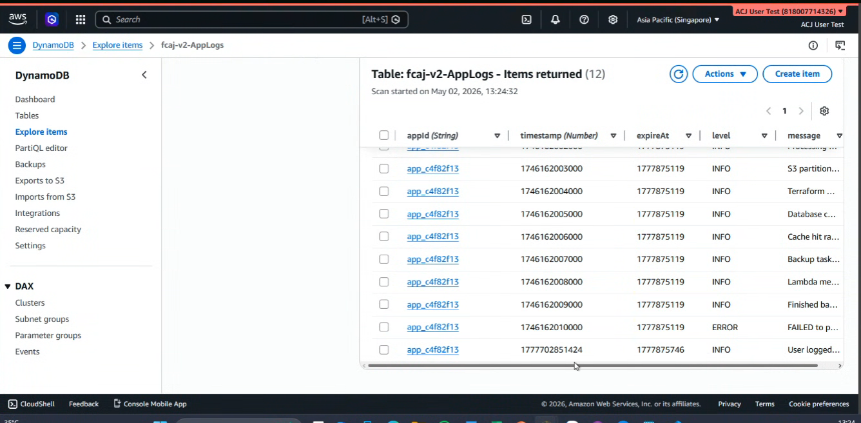Sort by the timestamp column arrow
The width and height of the screenshot is (861, 423).
pyautogui.click(x=614, y=135)
